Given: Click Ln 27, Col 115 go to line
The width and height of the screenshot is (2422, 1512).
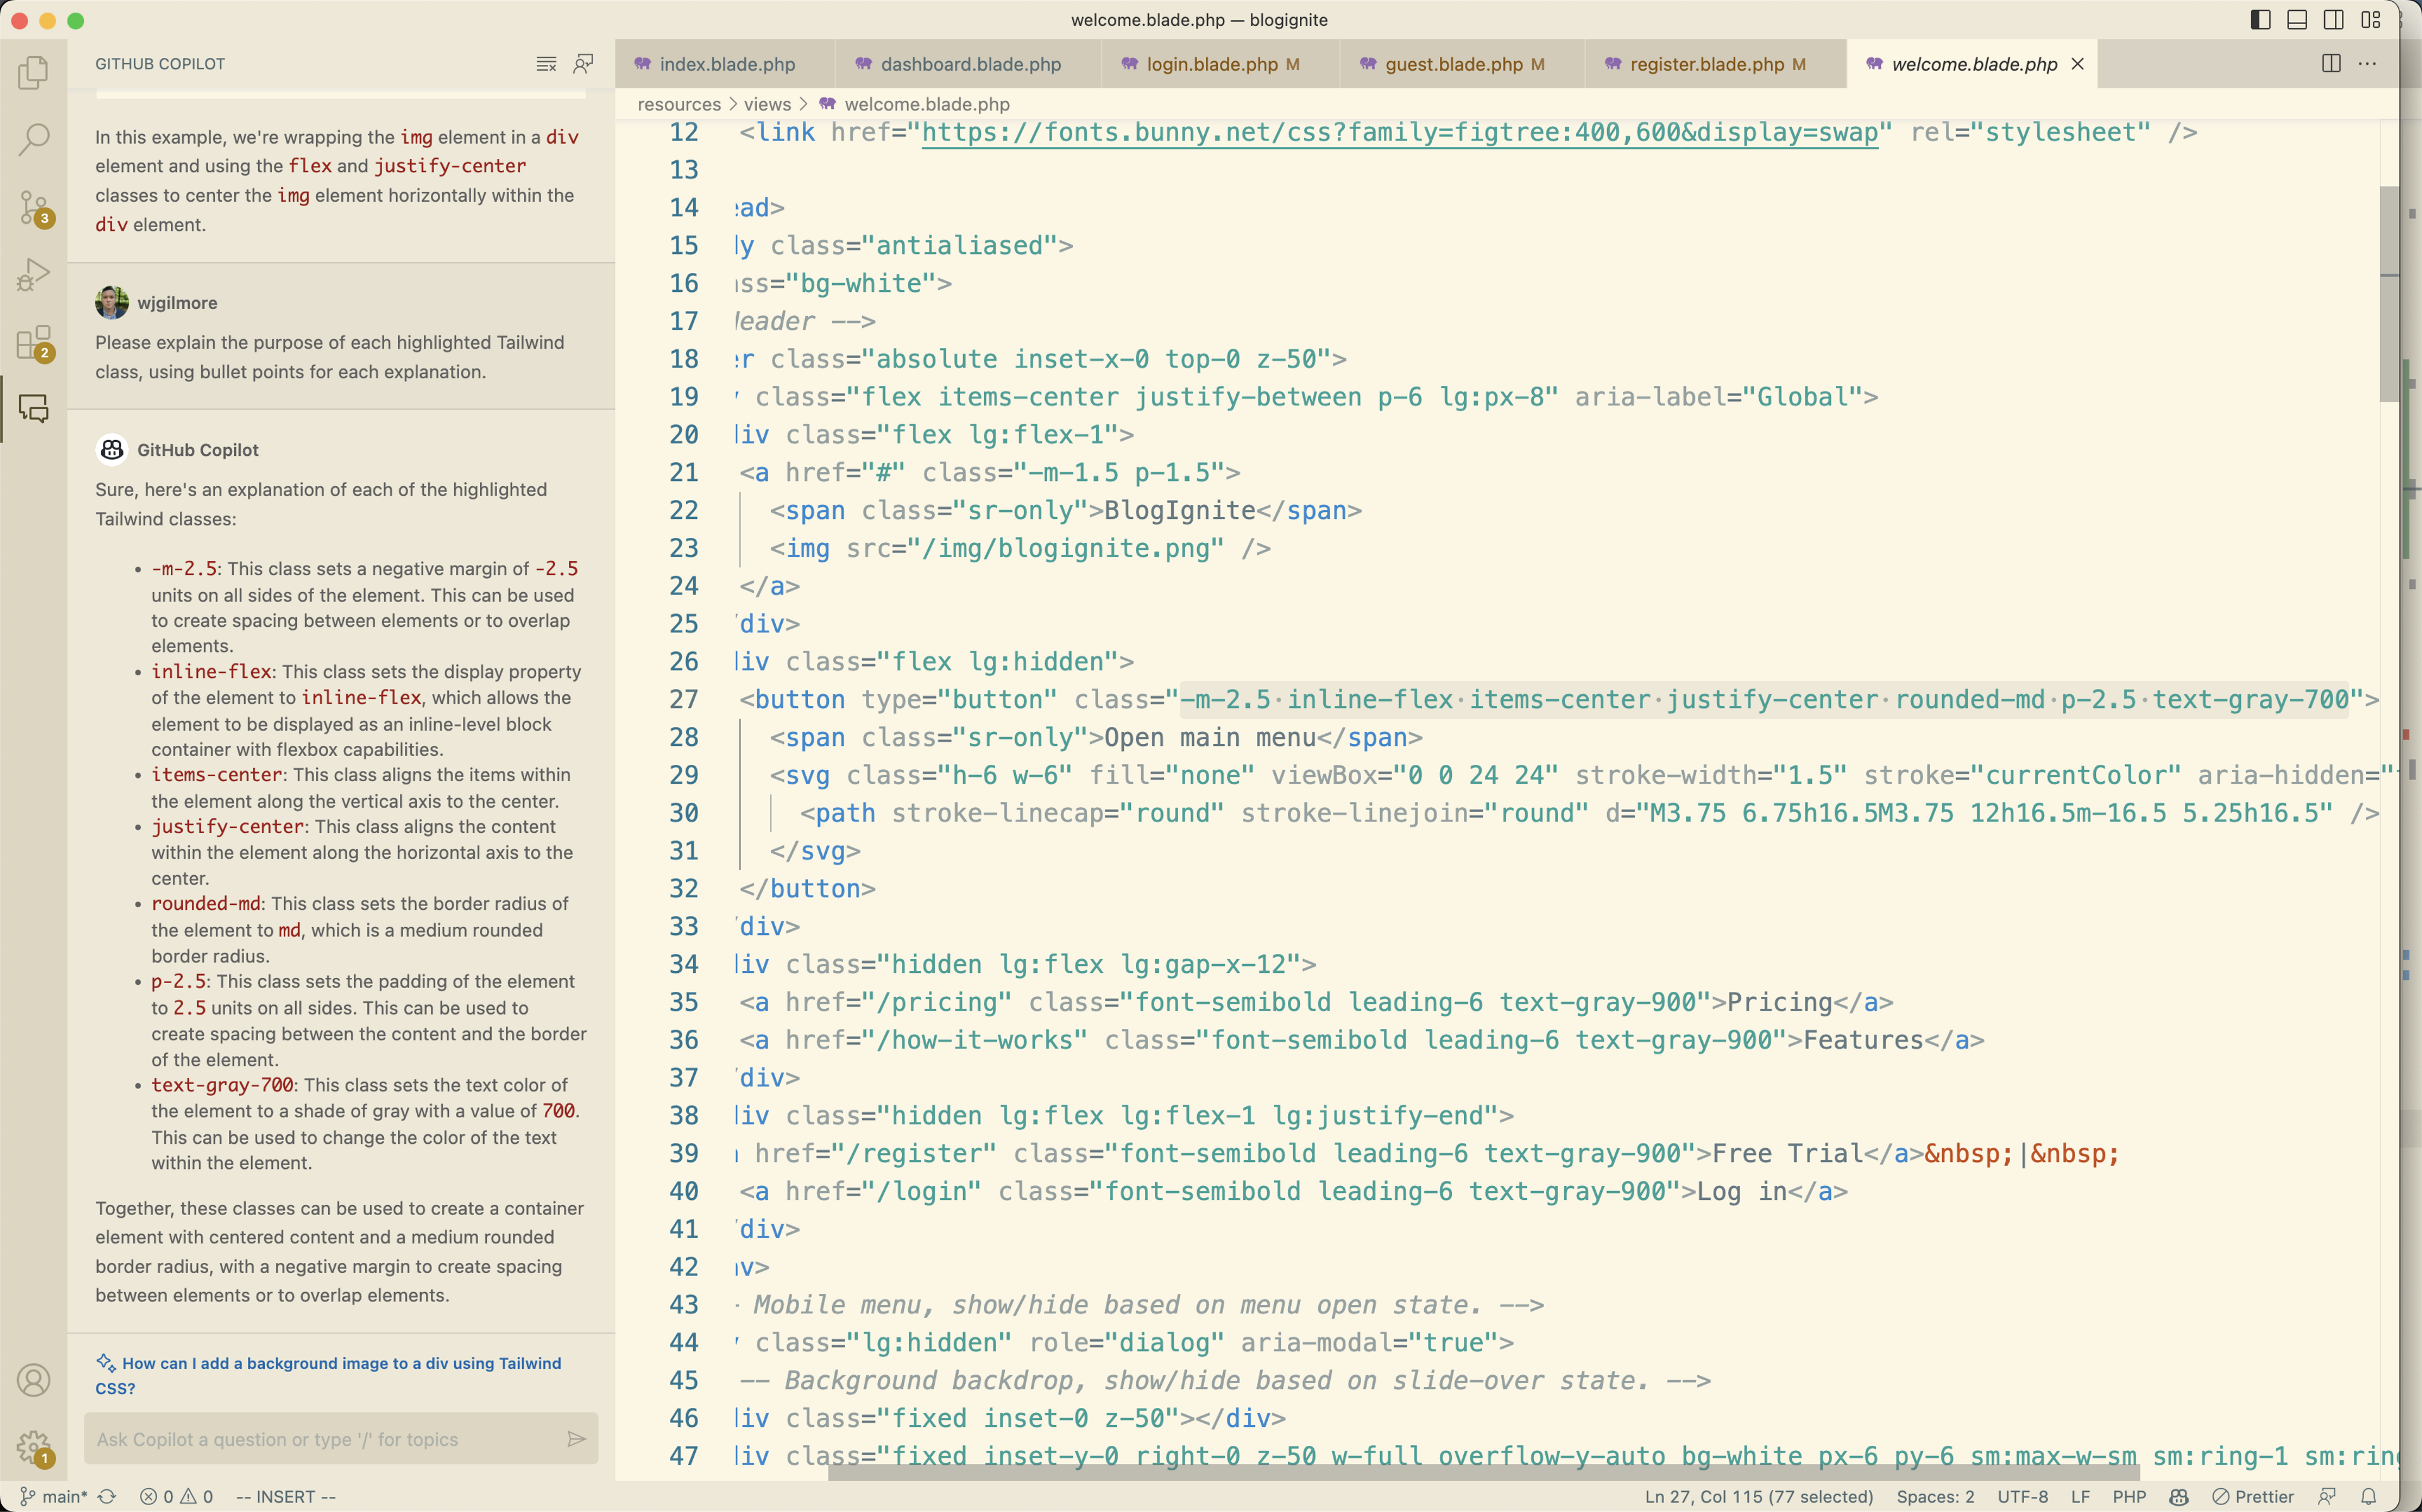Looking at the screenshot, I should click(1758, 1496).
